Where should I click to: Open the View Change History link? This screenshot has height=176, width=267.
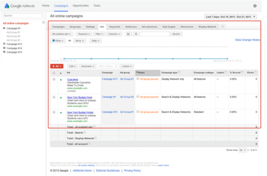point(248,40)
